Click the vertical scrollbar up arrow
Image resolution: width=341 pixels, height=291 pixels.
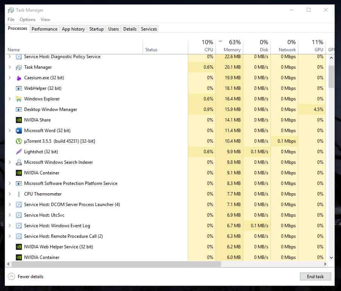(x=331, y=58)
